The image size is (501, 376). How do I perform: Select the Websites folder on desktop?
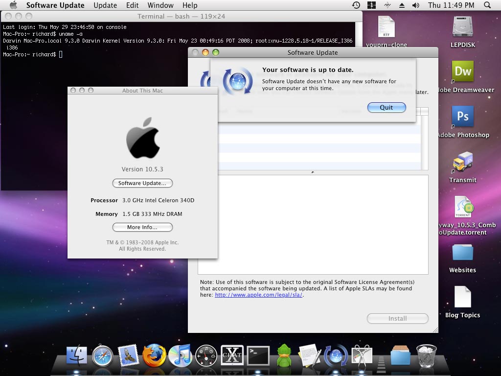coord(463,253)
